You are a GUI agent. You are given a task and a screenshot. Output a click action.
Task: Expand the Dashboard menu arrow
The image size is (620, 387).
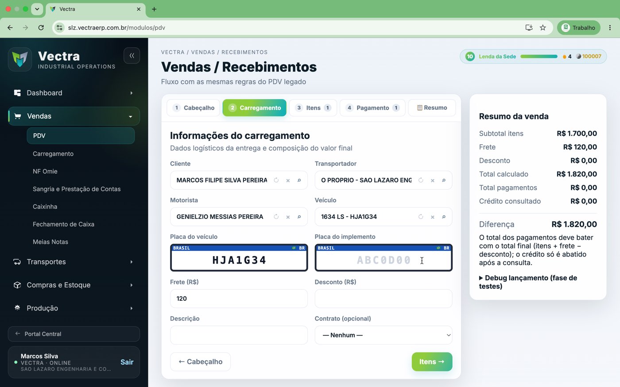pos(132,93)
